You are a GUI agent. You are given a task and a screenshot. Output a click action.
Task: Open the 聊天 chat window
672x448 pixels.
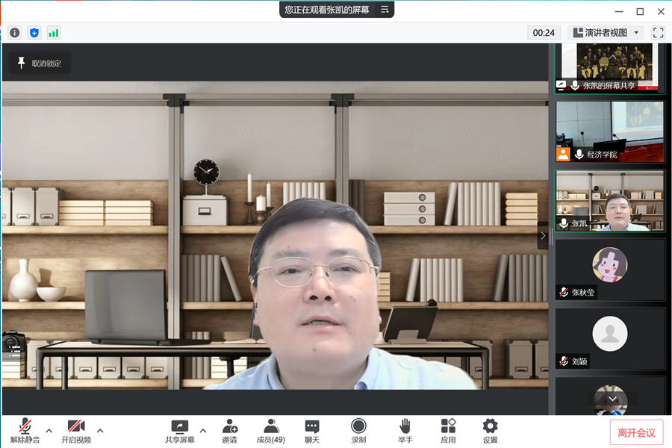312,431
